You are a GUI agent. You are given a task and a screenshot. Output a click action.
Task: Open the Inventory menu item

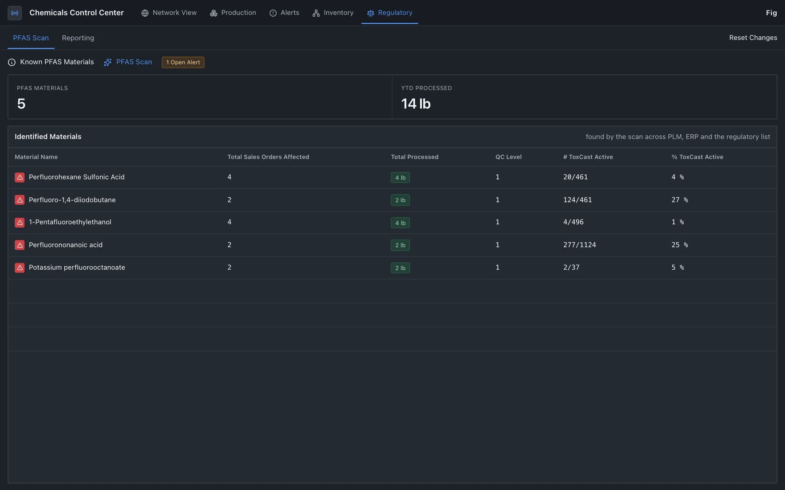click(333, 13)
